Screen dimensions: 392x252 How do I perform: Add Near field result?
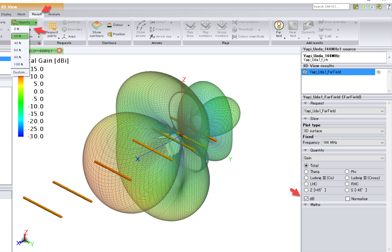(293, 29)
